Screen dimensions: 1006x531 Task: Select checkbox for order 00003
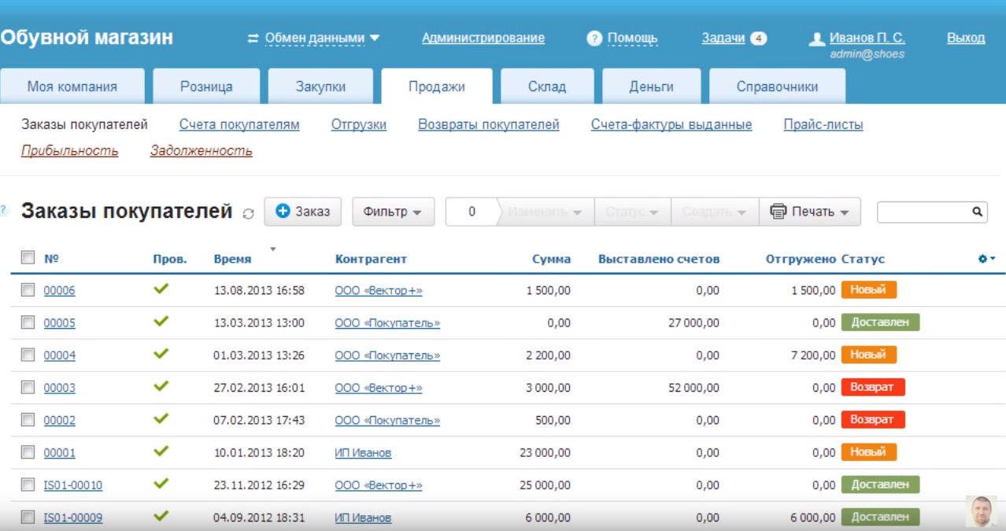pyautogui.click(x=28, y=388)
